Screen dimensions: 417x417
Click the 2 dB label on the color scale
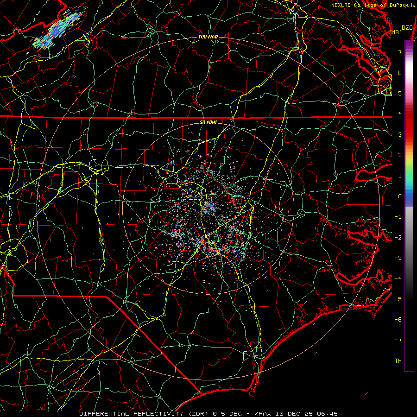coord(400,155)
